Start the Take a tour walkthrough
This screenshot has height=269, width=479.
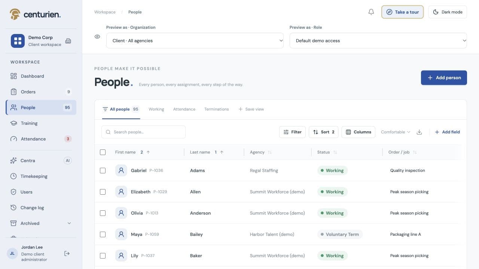[403, 12]
